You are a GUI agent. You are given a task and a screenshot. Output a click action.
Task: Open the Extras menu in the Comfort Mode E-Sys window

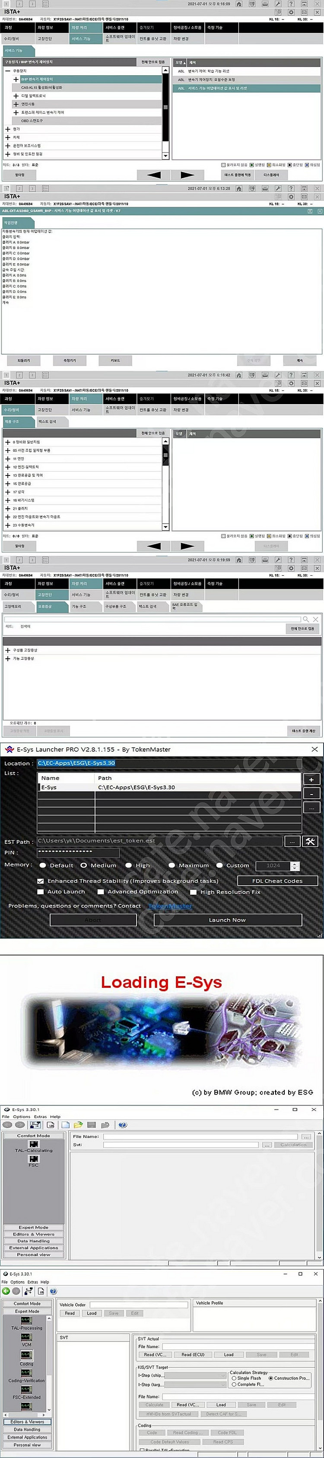tap(40, 1117)
